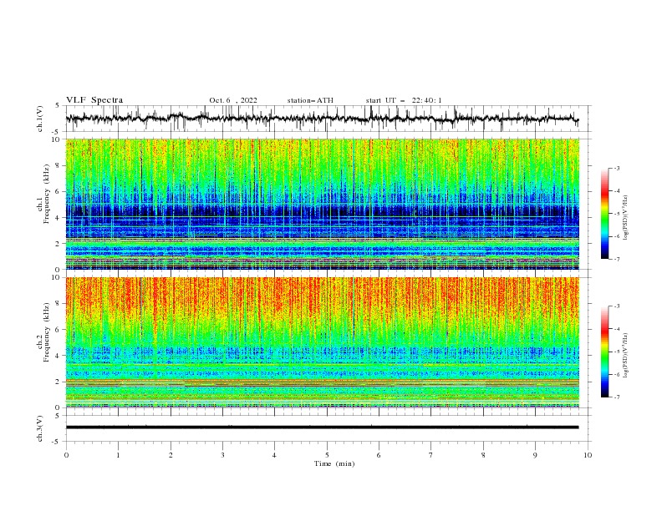Click the 'station=ATH' label
The image size is (662, 511).
(x=310, y=100)
